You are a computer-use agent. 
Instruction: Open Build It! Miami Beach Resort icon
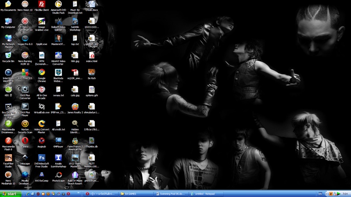pos(75,178)
